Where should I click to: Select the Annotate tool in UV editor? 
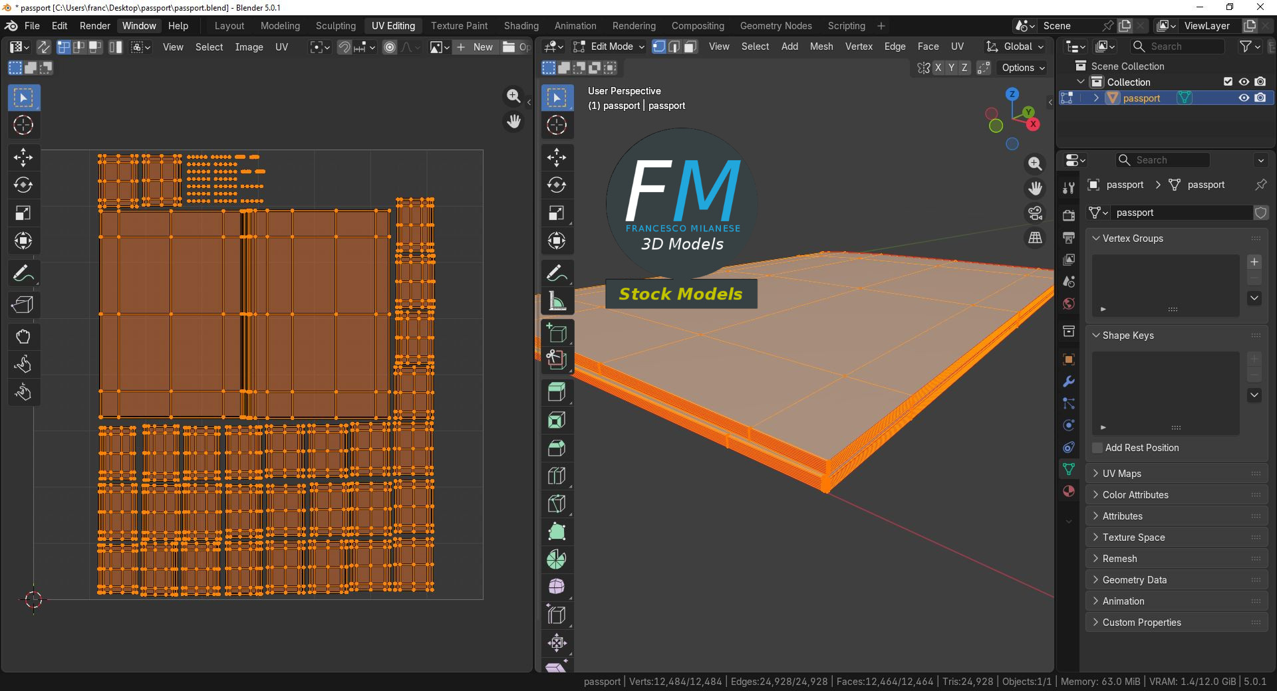click(x=23, y=273)
